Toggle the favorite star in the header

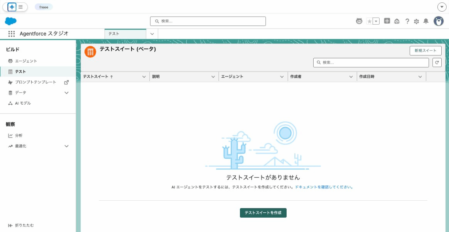click(369, 21)
